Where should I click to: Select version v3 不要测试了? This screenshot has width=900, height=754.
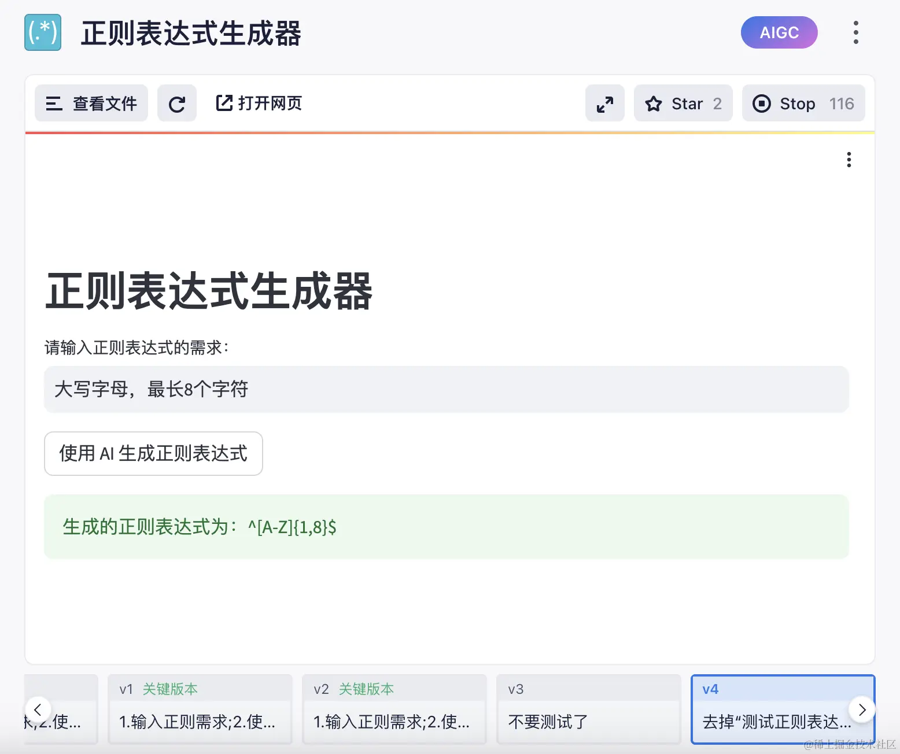[589, 709]
